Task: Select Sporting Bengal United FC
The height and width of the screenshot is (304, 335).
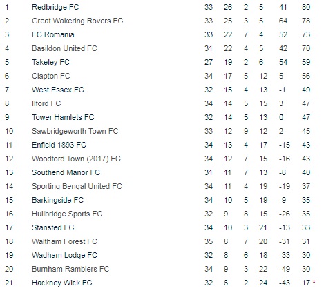Action: (x=77, y=186)
